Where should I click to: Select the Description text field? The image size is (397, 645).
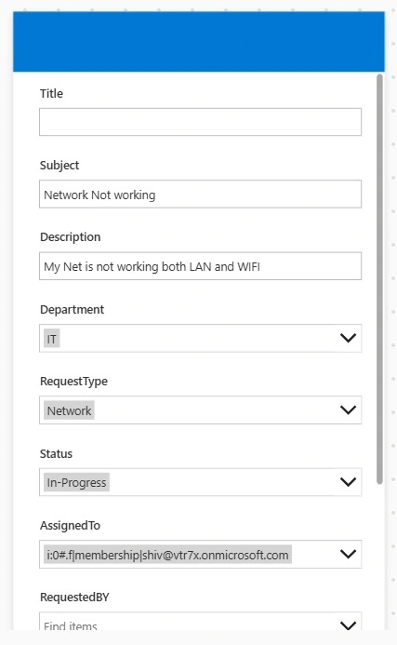pos(200,266)
